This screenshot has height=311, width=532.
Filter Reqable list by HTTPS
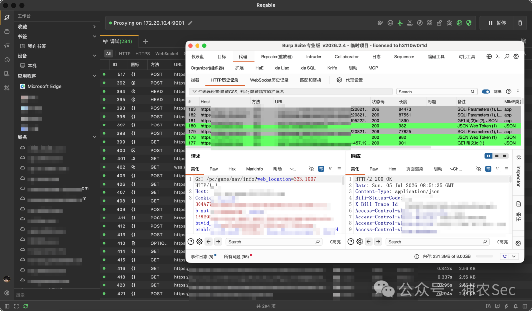coord(142,54)
